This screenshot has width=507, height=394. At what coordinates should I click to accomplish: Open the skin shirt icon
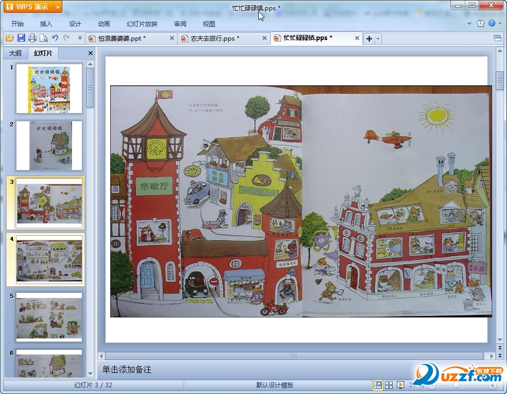coord(480,23)
